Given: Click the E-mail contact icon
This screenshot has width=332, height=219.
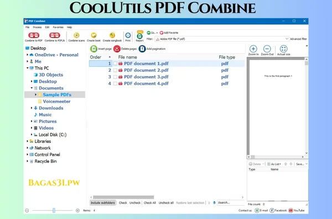Looking at the screenshot, I should (x=257, y=210).
